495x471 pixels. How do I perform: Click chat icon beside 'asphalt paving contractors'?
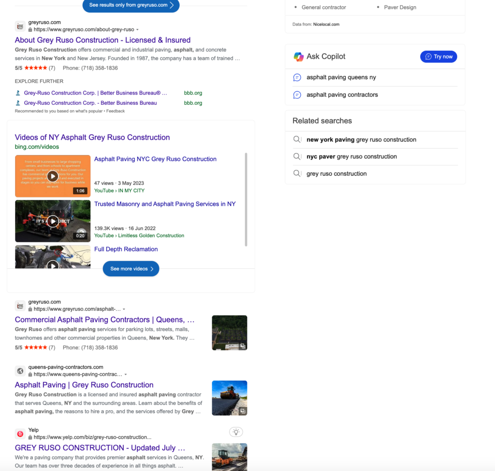[x=297, y=95]
